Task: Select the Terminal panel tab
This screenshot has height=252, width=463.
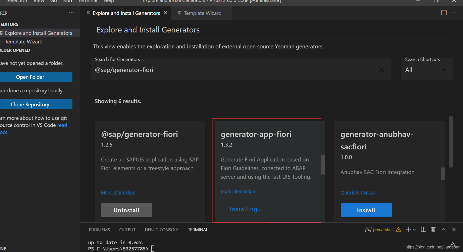Action: (198, 230)
